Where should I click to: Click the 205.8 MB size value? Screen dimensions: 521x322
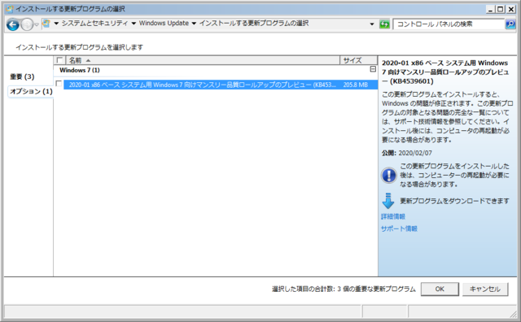point(355,85)
